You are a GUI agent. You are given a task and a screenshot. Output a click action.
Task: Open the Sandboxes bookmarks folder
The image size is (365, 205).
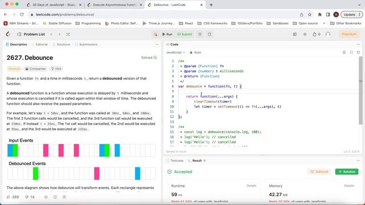(x=278, y=23)
